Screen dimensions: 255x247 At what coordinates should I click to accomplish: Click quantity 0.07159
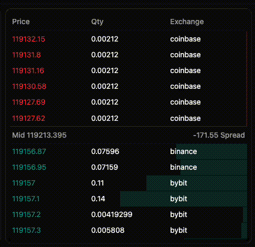tap(104, 167)
